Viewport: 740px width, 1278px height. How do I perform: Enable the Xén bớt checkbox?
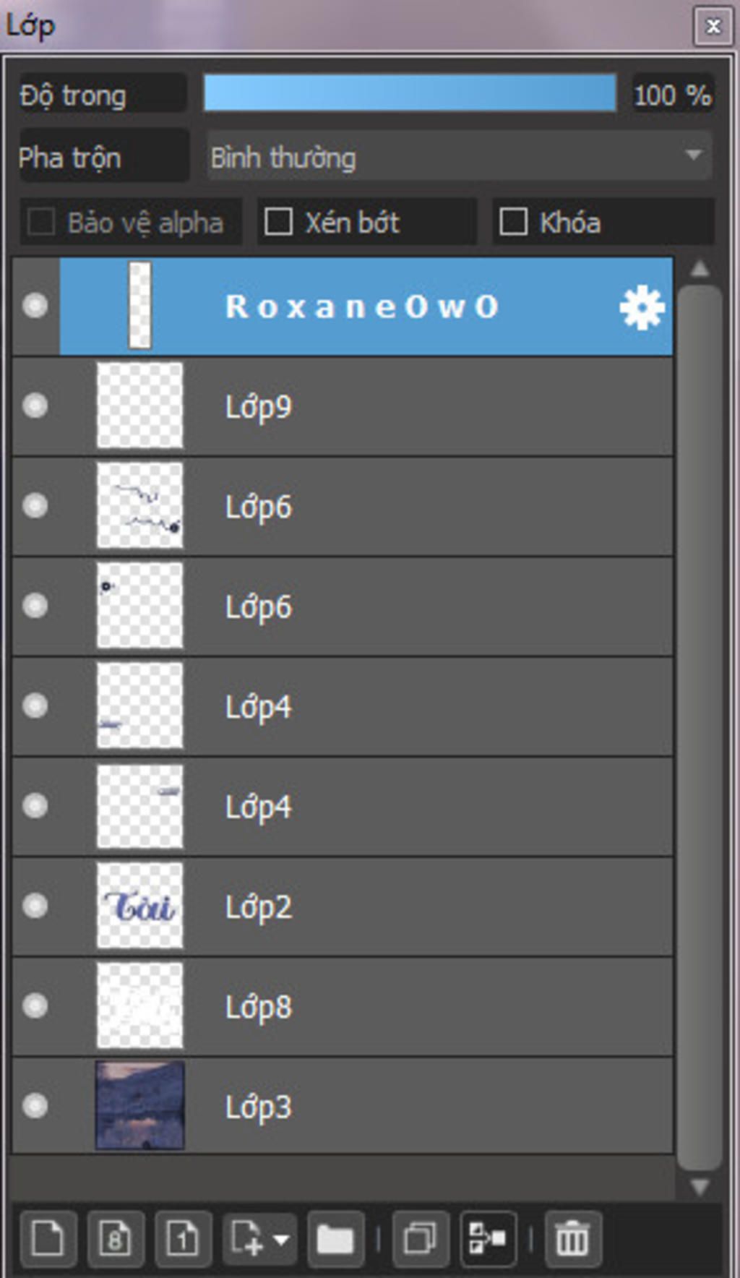[x=278, y=222]
